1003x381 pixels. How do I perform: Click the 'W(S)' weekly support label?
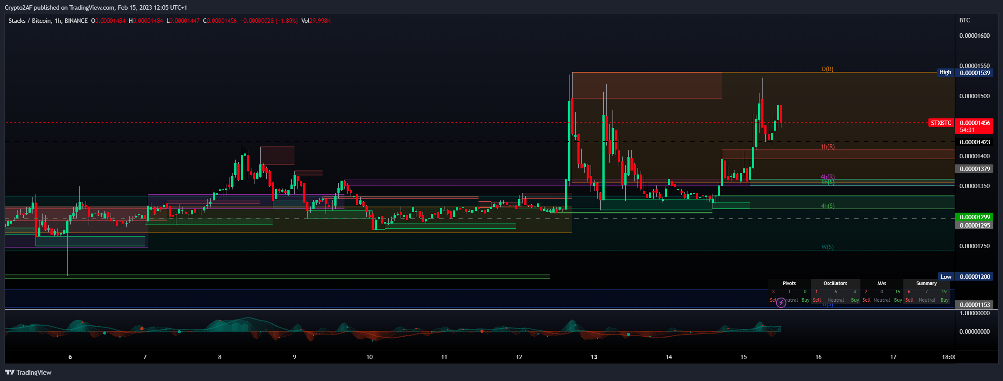[827, 247]
